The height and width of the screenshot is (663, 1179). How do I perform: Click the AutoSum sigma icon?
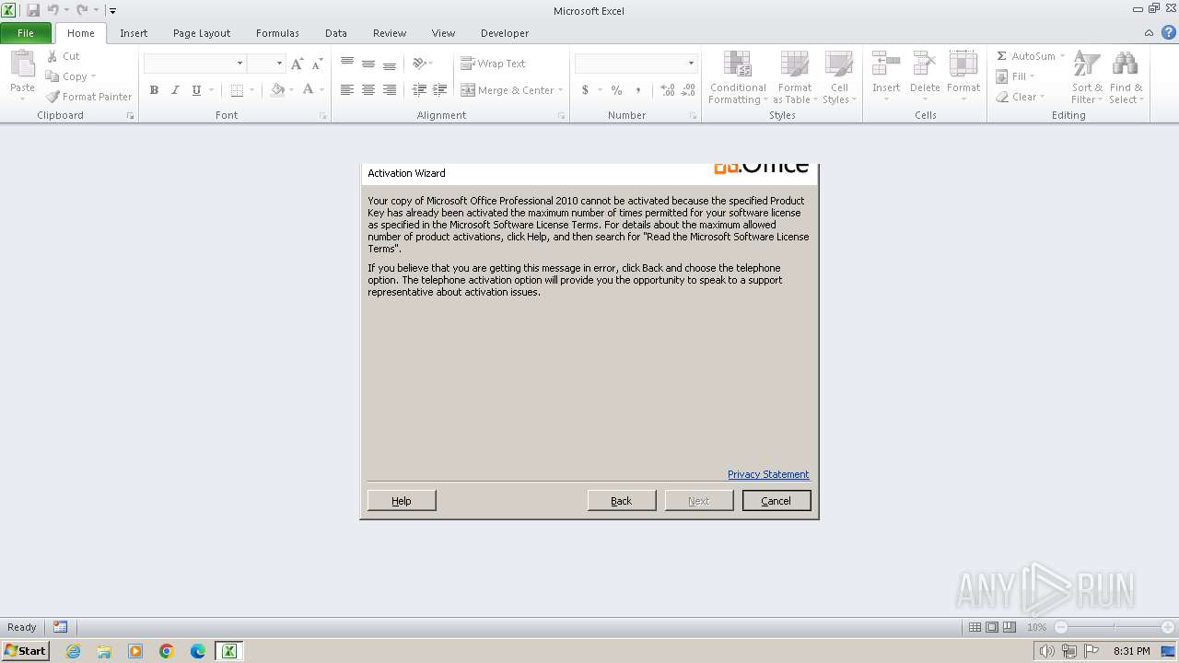point(1002,56)
